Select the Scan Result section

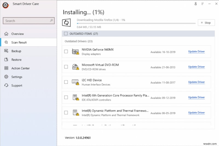tap(29, 42)
